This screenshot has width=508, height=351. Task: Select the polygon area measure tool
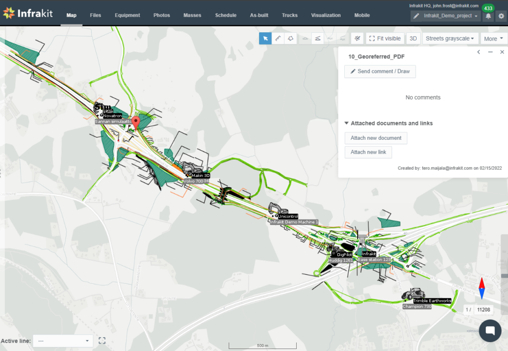[x=291, y=39]
